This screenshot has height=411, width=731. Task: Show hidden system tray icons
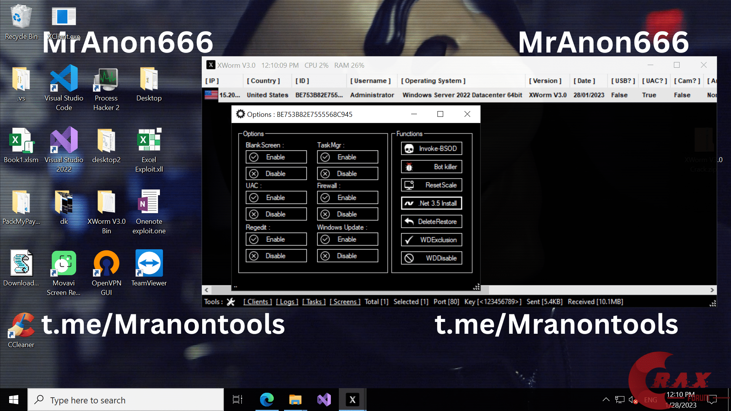tap(606, 400)
